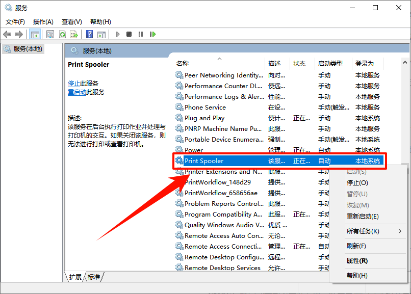The image size is (411, 294).
Task: Sort by the 启动类型 column header
Action: (330, 64)
